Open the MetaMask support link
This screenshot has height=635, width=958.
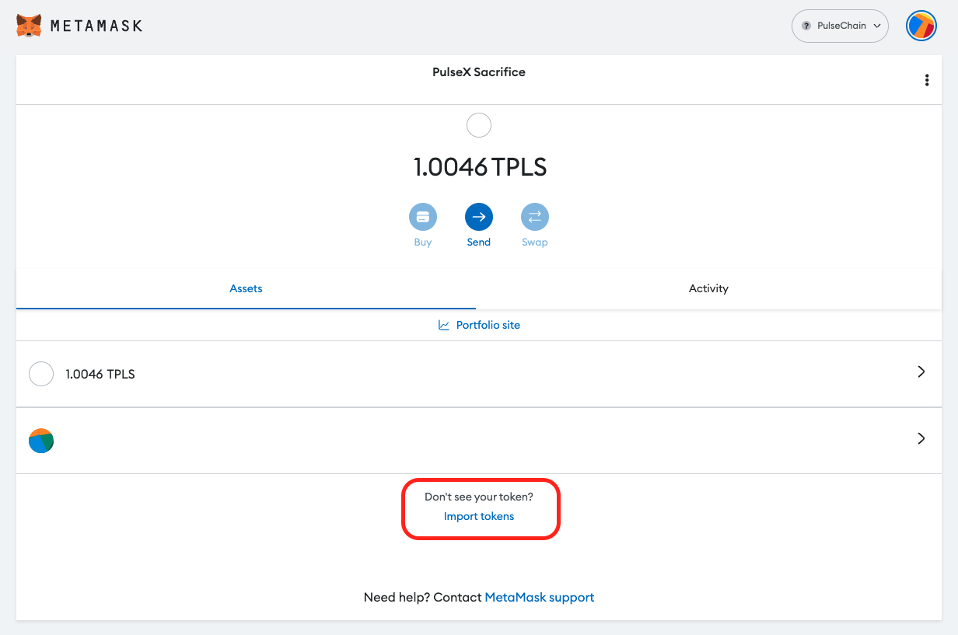(x=540, y=597)
